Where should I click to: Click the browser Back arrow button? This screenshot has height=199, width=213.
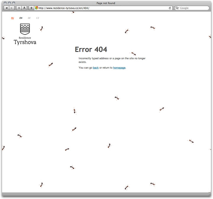click(x=7, y=8)
